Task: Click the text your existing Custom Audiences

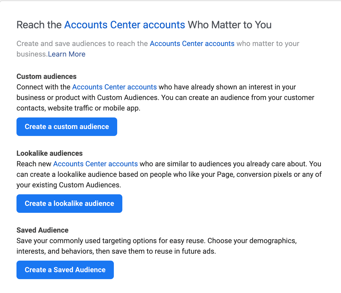Action: pyautogui.click(x=69, y=185)
